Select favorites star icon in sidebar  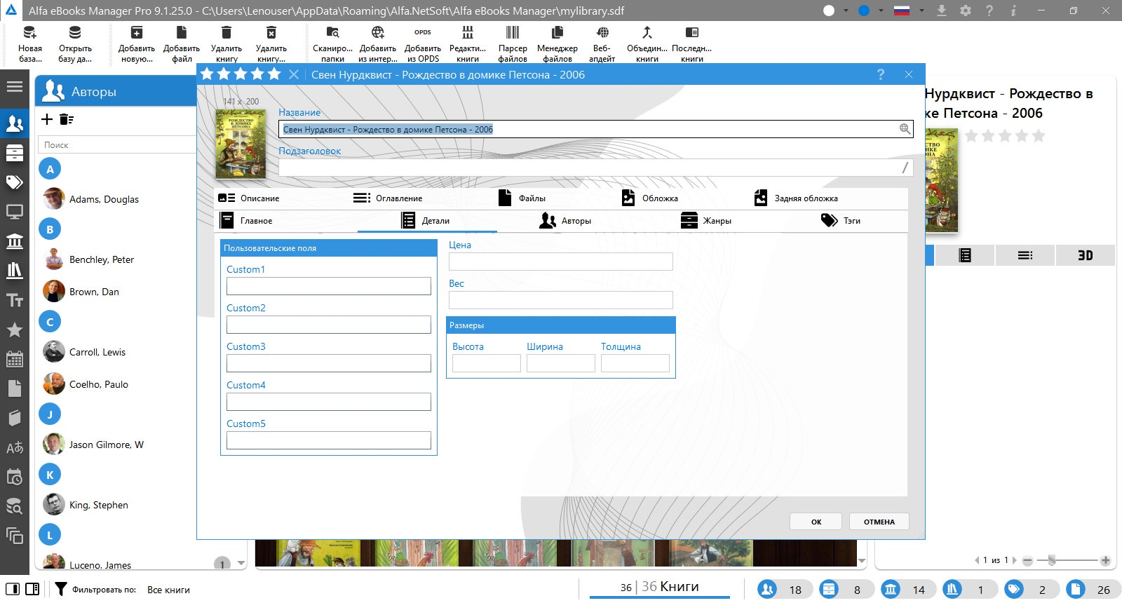tap(15, 330)
